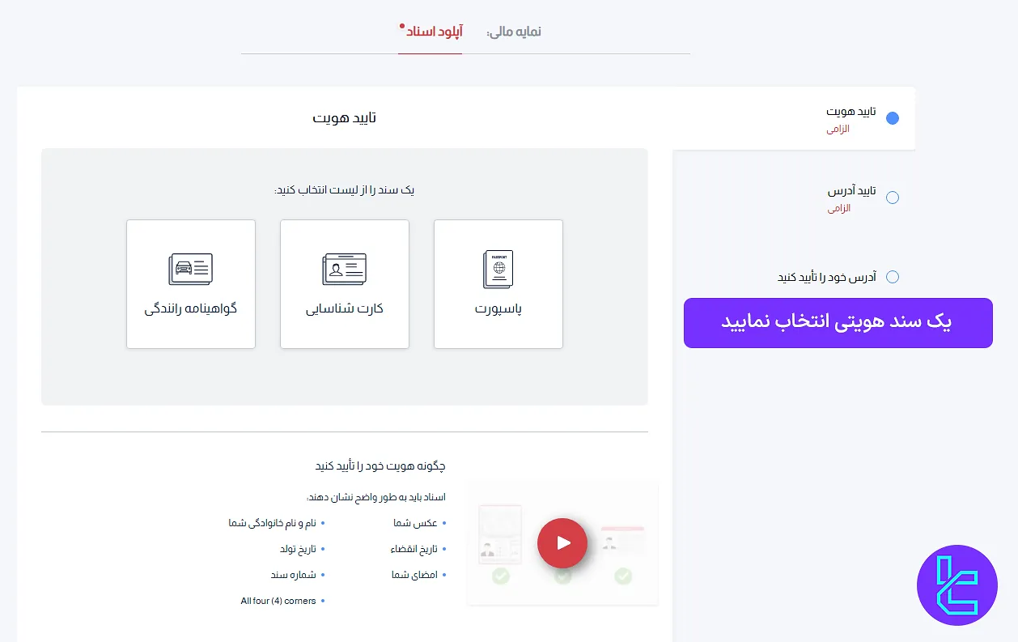The width and height of the screenshot is (1018, 642).
Task: Select the circle beside آدرس خود را تأیید کنید
Action: [x=893, y=276]
